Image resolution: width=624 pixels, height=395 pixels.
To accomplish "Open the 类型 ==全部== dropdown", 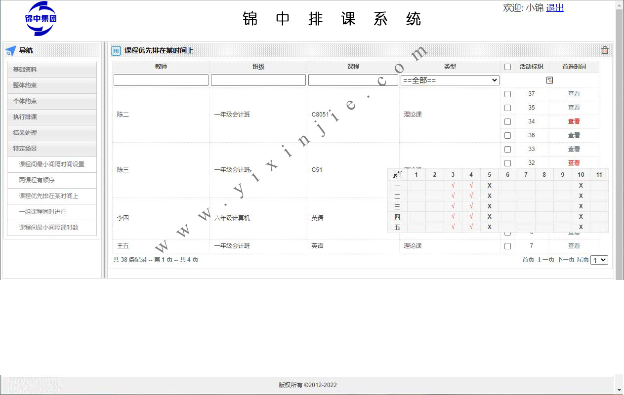I will coord(450,80).
